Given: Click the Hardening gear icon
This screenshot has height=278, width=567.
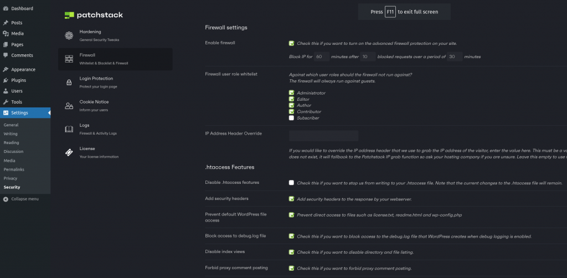Looking at the screenshot, I should point(69,35).
